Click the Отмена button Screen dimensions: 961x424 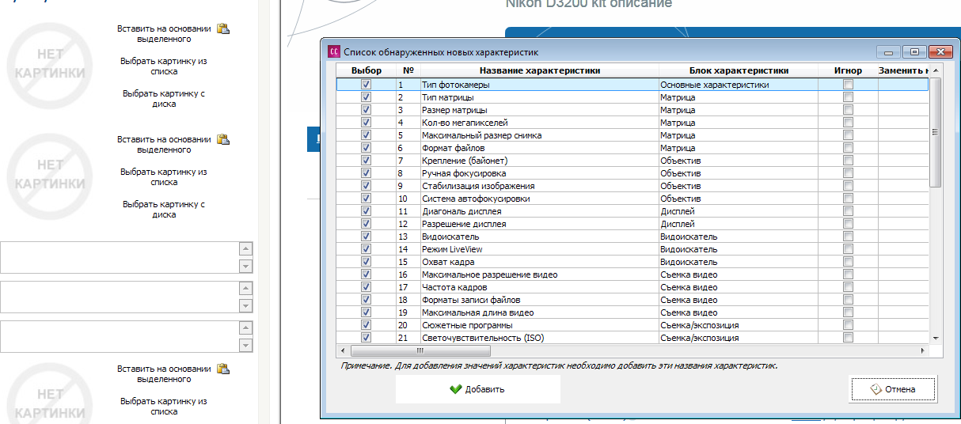click(x=893, y=389)
